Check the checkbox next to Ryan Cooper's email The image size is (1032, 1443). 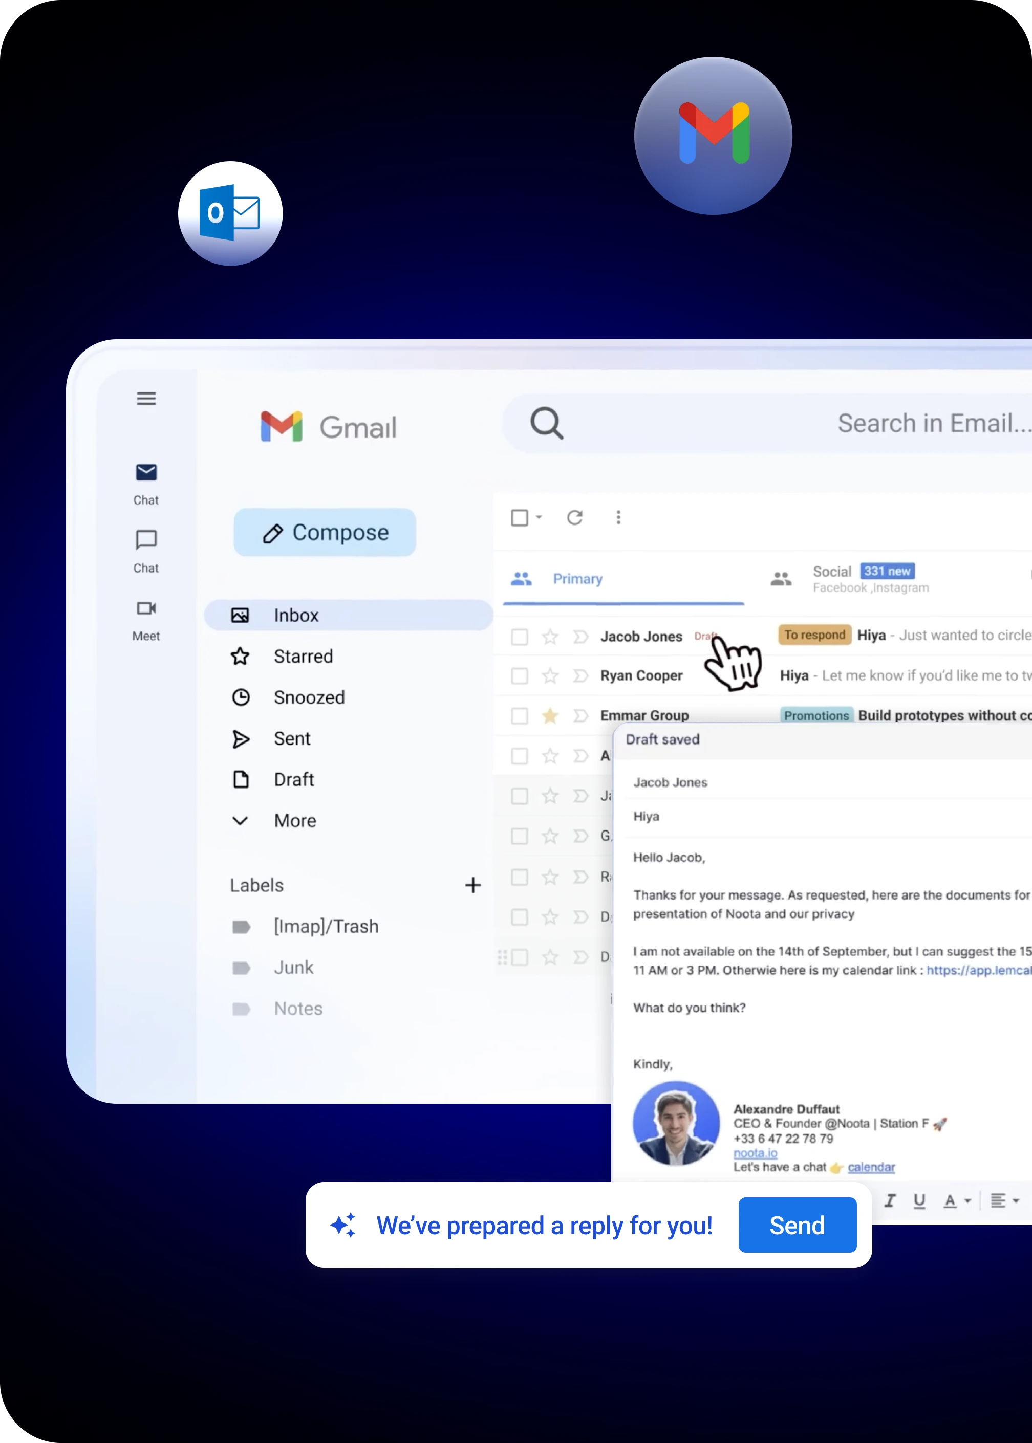tap(519, 676)
